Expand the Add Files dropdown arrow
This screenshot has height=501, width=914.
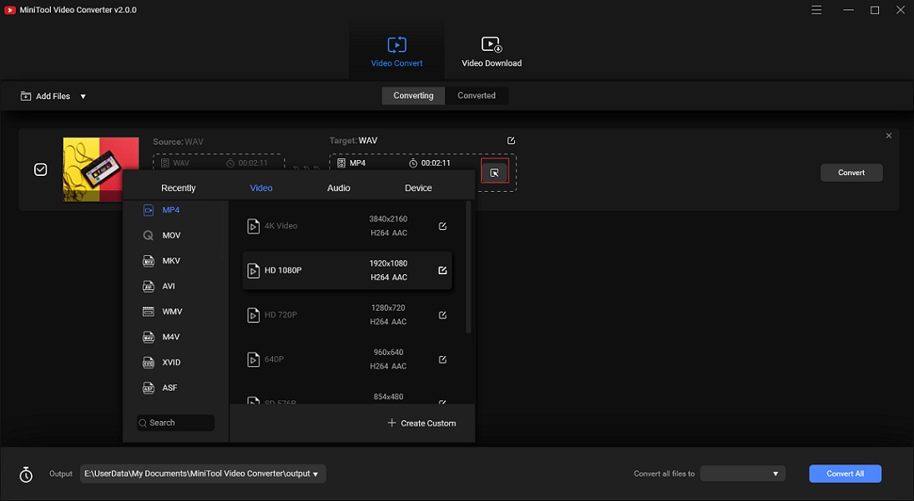coord(83,97)
